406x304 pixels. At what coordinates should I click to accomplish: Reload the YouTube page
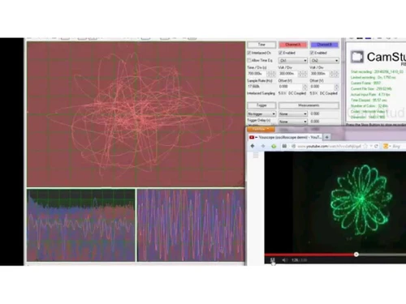(376, 146)
